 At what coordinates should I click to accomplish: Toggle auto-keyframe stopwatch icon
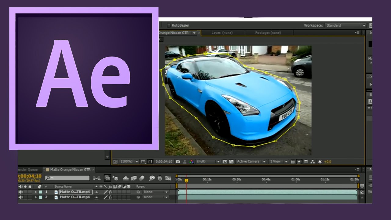pyautogui.click(x=159, y=178)
